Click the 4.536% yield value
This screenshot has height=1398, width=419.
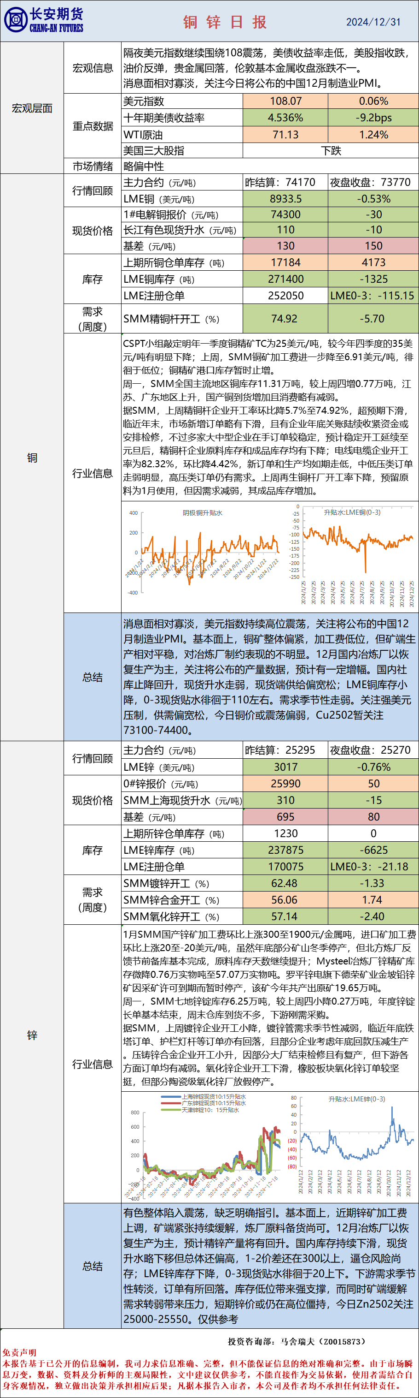click(285, 118)
